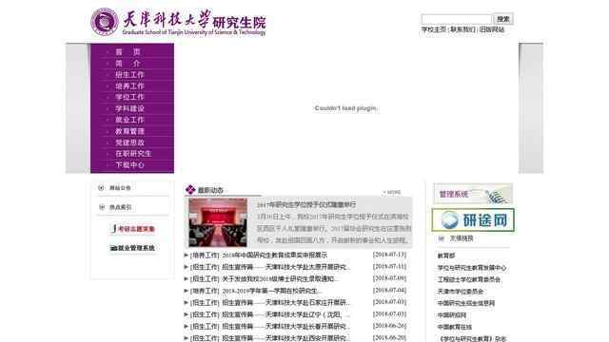Select 简介 in the purple menu
The image size is (609, 342).
point(128,64)
